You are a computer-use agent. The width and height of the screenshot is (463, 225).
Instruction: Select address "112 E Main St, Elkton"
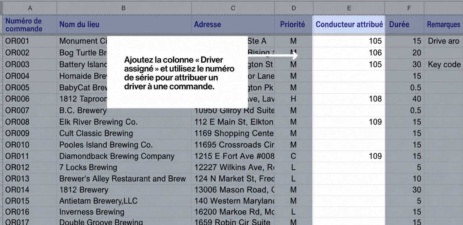(x=233, y=122)
